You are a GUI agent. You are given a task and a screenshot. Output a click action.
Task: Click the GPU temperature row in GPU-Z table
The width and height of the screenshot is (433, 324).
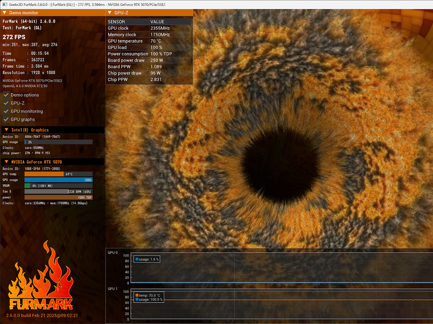click(125, 41)
